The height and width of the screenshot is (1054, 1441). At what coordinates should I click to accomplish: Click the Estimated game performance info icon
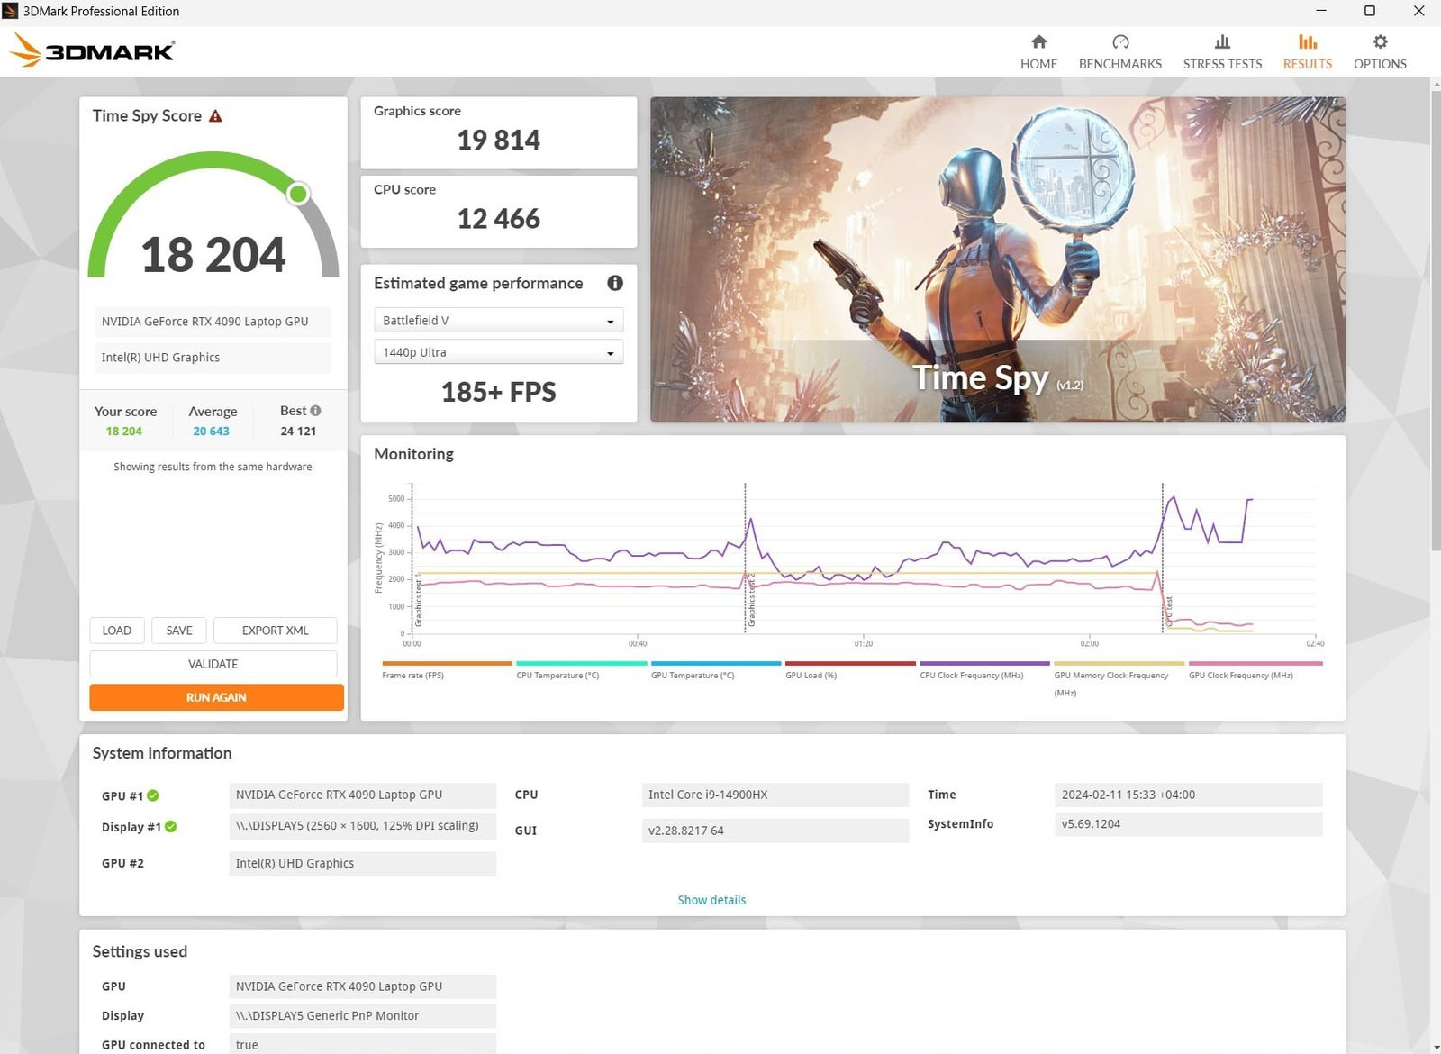click(615, 283)
